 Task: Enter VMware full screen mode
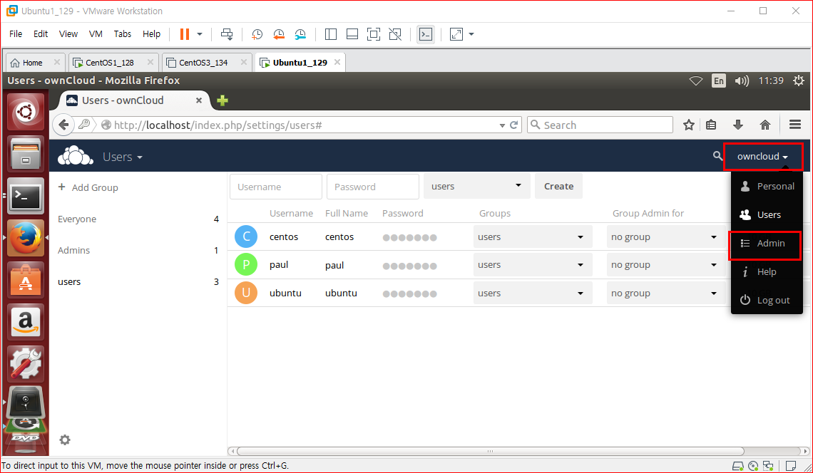pos(373,34)
